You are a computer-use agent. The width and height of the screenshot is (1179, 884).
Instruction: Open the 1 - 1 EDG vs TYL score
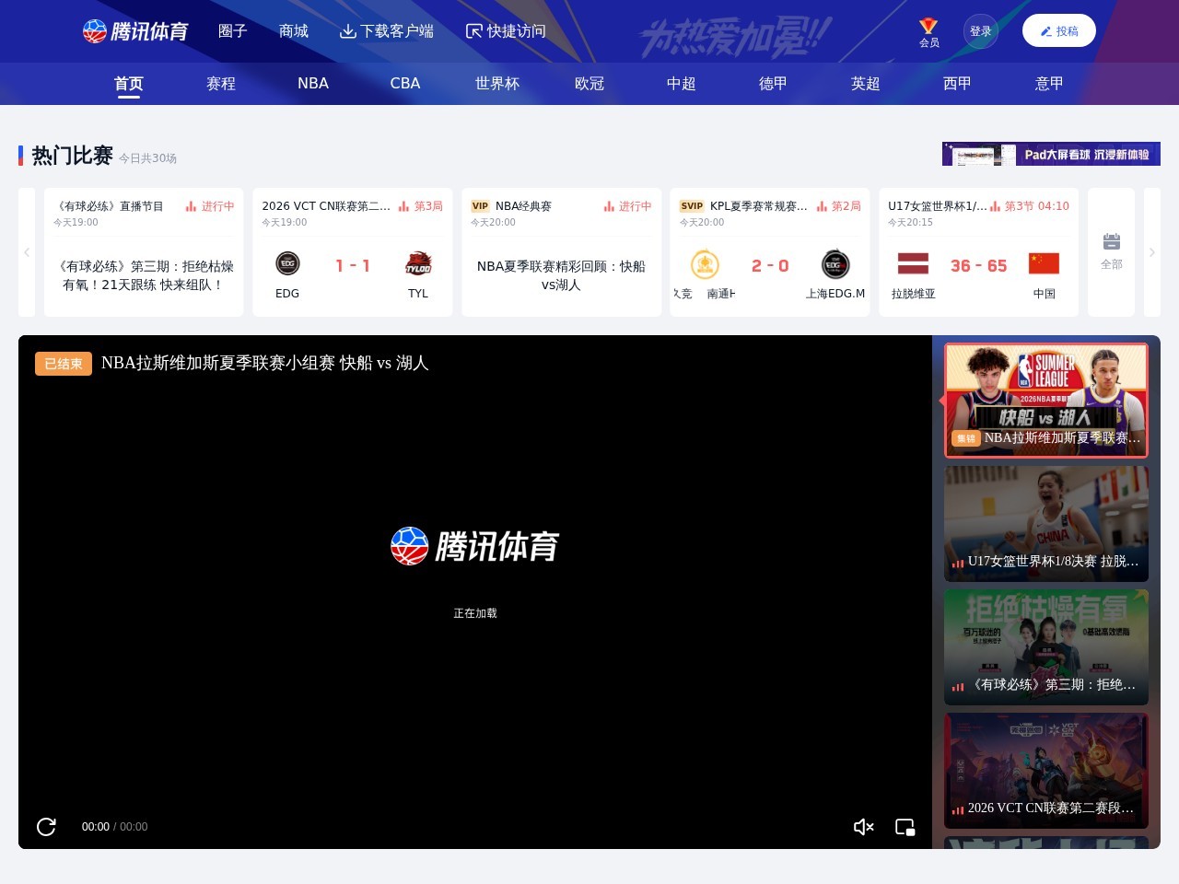point(353,265)
